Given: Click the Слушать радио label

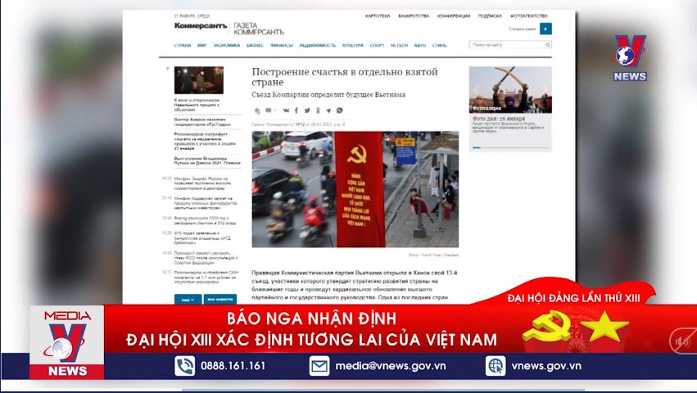Looking at the screenshot, I should coord(523,29).
